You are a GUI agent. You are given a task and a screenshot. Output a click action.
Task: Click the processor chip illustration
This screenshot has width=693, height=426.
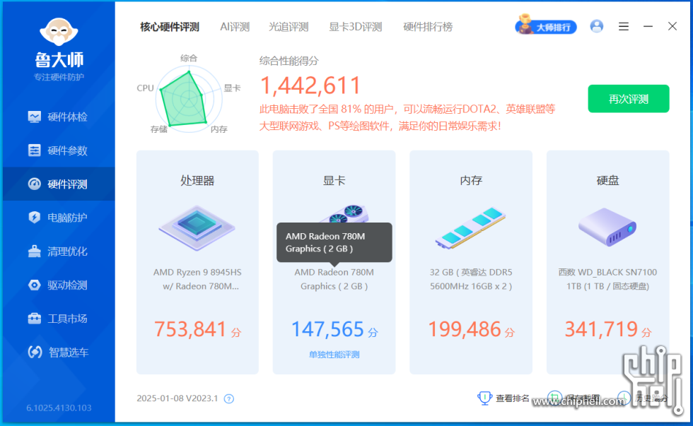coord(197,227)
